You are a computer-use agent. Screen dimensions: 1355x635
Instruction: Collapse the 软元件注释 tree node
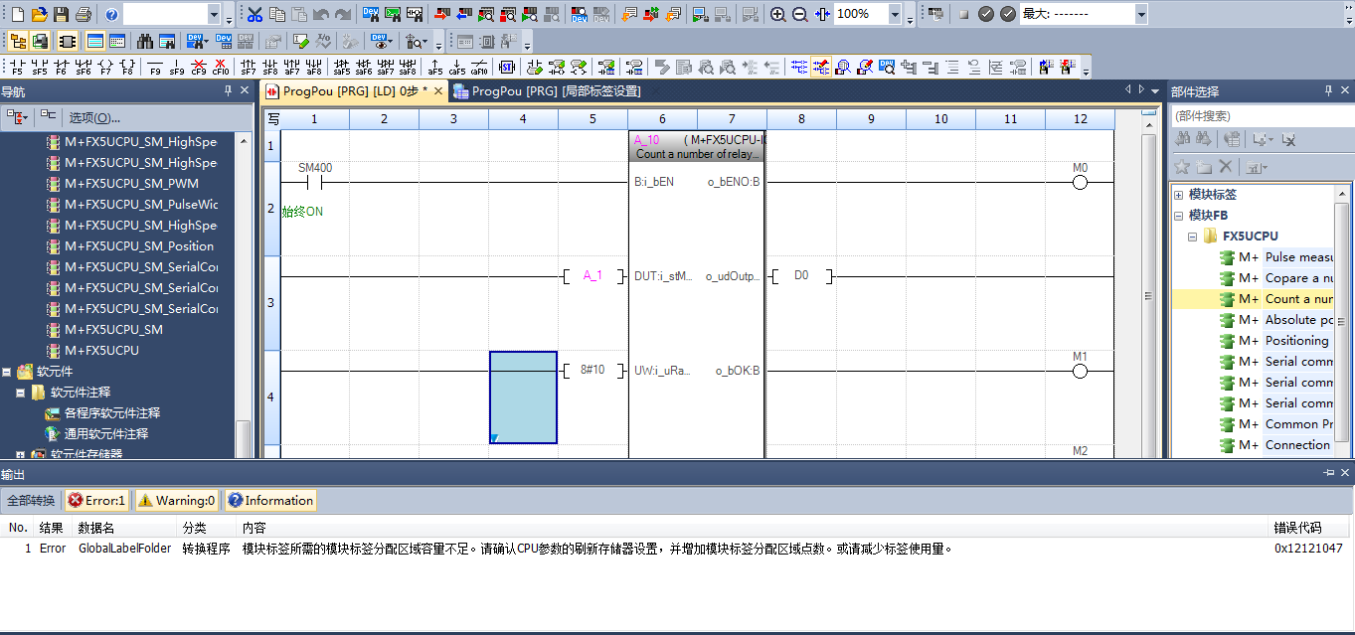pyautogui.click(x=21, y=393)
